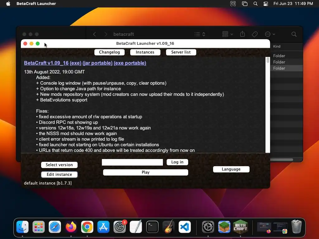
Task: Open minimized Chrome window in Dock
Action: (x=280, y=227)
